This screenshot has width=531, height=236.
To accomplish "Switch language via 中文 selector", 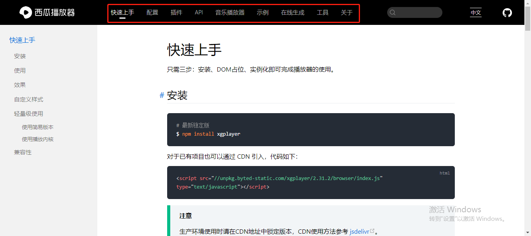I will tap(476, 12).
